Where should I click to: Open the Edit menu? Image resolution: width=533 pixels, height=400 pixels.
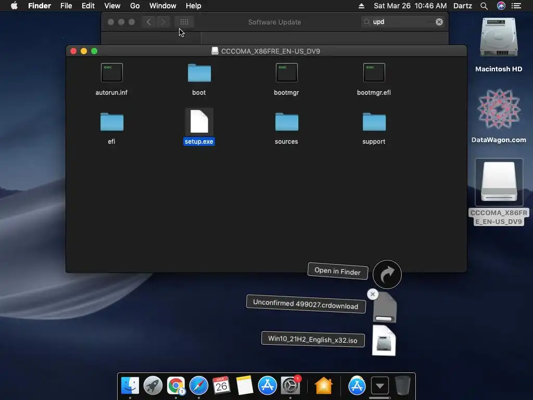(88, 6)
